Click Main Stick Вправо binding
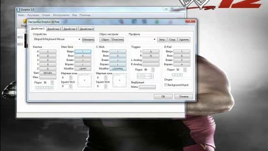The image size is (268, 151). click(x=83, y=64)
